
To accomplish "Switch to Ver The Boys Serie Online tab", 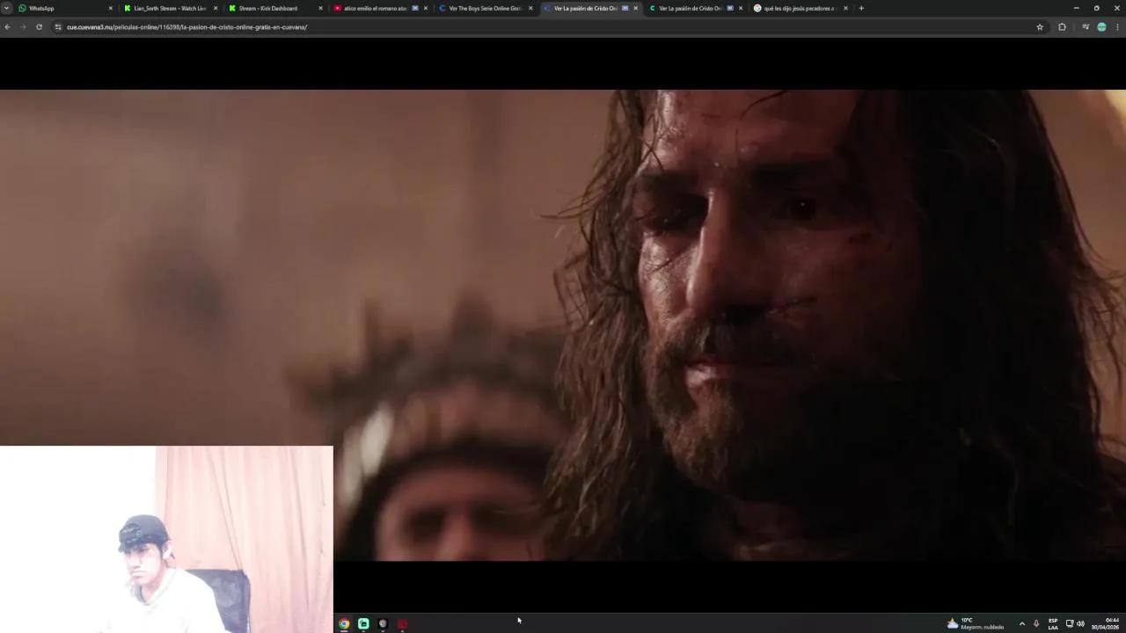I will [x=485, y=8].
